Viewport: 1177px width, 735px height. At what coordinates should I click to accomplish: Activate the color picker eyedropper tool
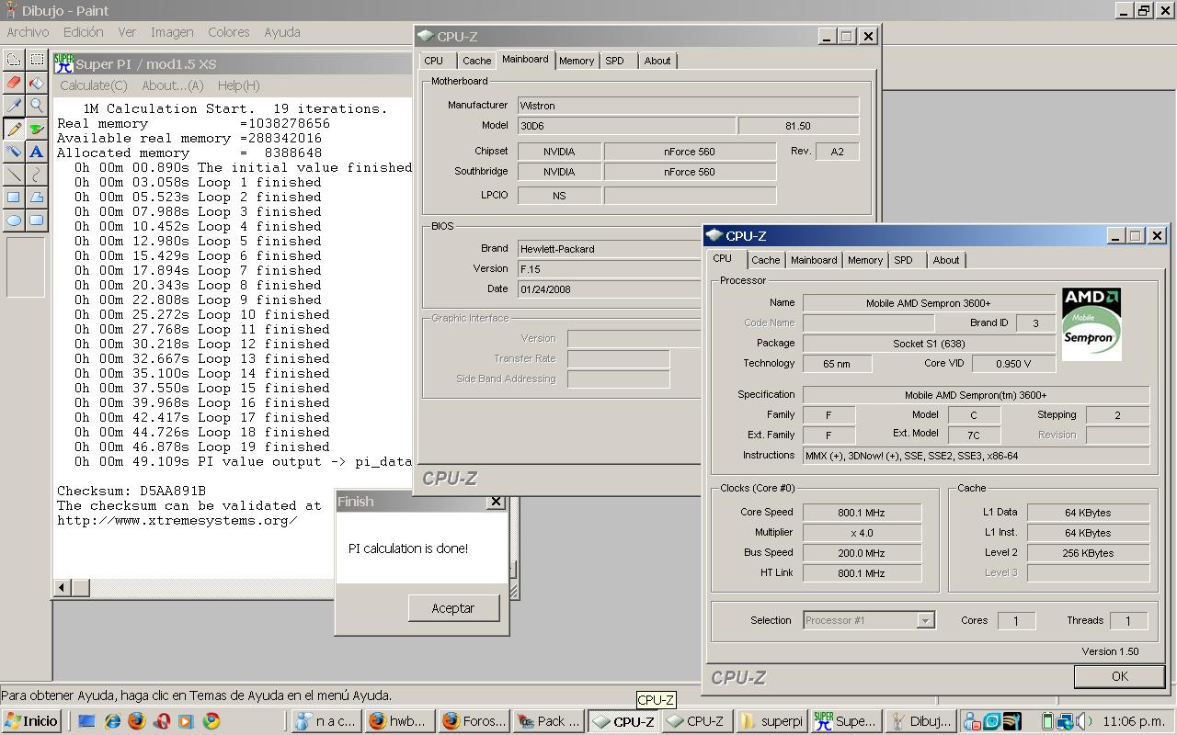(x=14, y=106)
